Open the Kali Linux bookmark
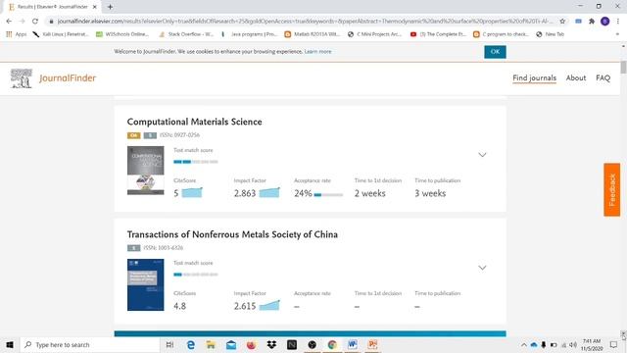The height and width of the screenshot is (353, 627). (61, 34)
